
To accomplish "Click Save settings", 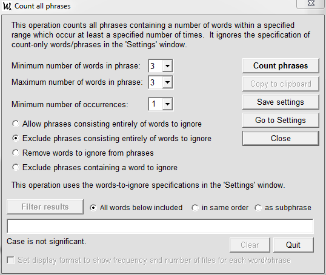I will (x=281, y=102).
